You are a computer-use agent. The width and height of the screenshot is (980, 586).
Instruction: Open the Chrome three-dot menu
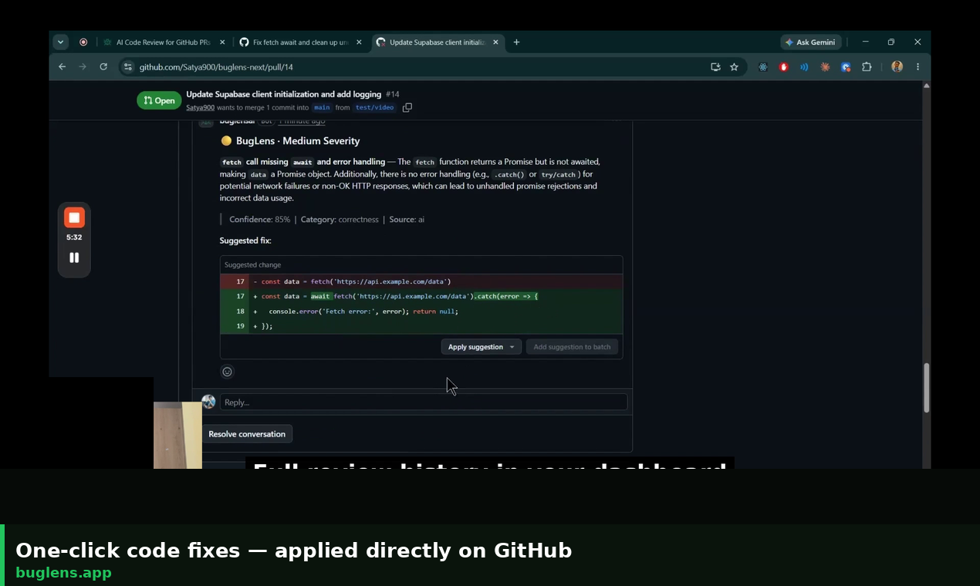pos(917,67)
